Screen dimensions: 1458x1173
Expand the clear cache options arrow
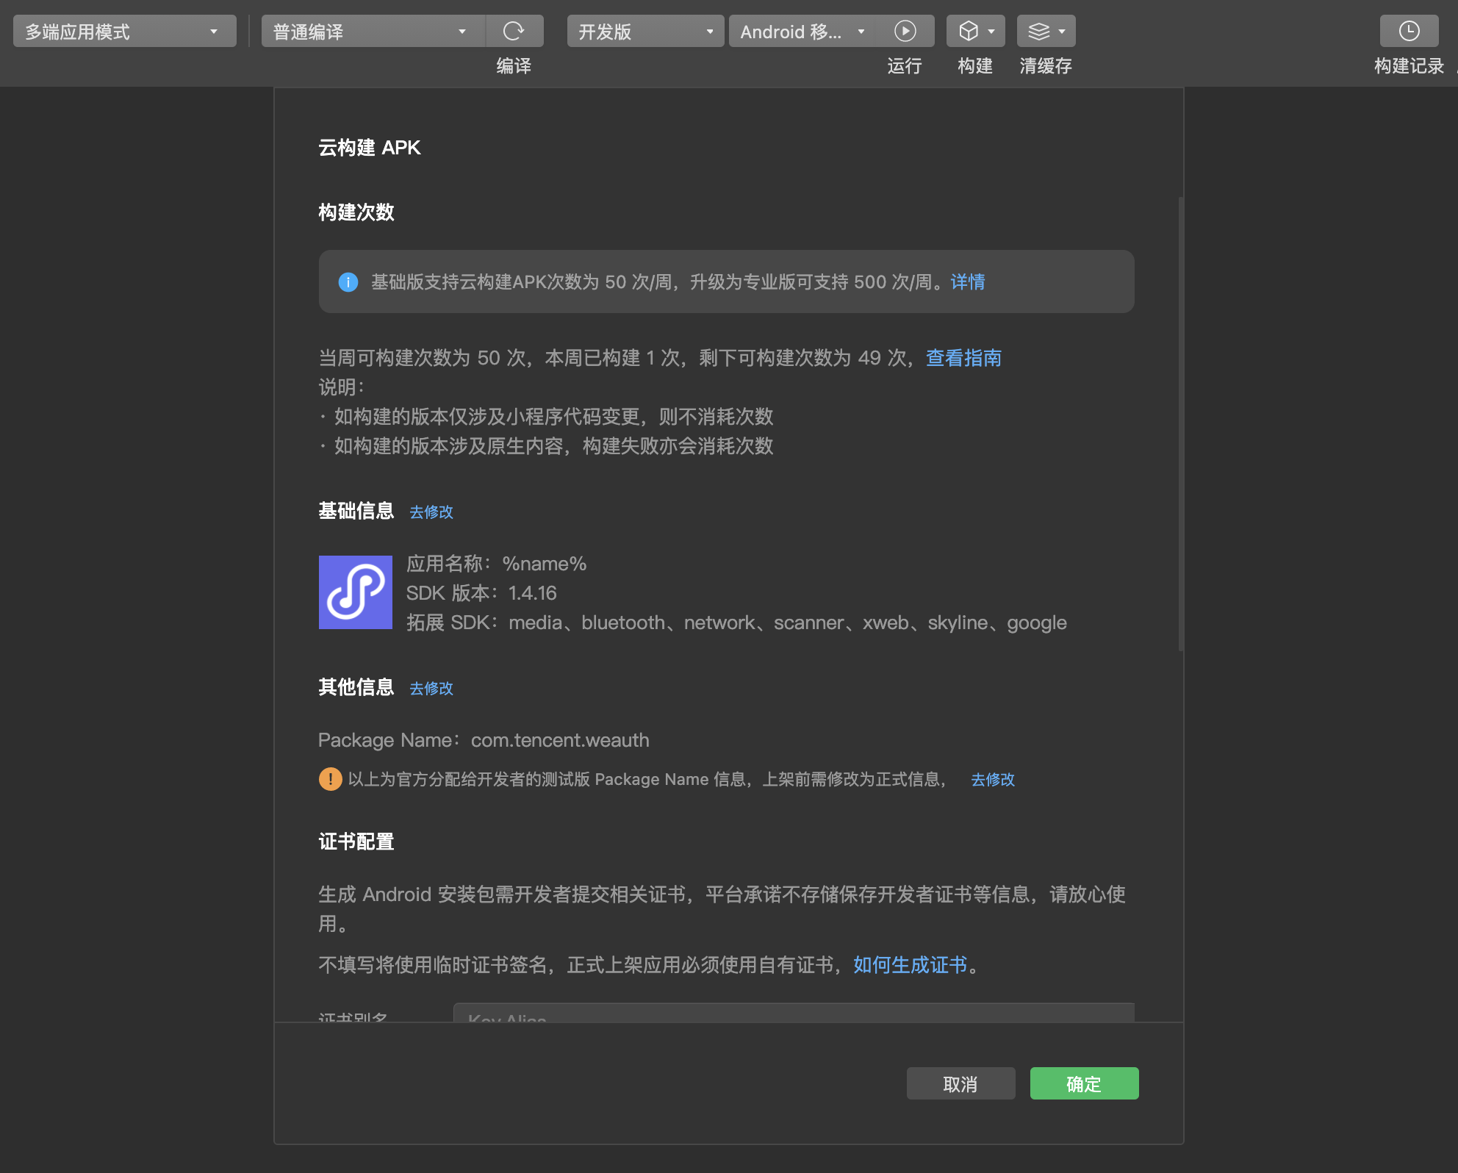tap(1062, 32)
